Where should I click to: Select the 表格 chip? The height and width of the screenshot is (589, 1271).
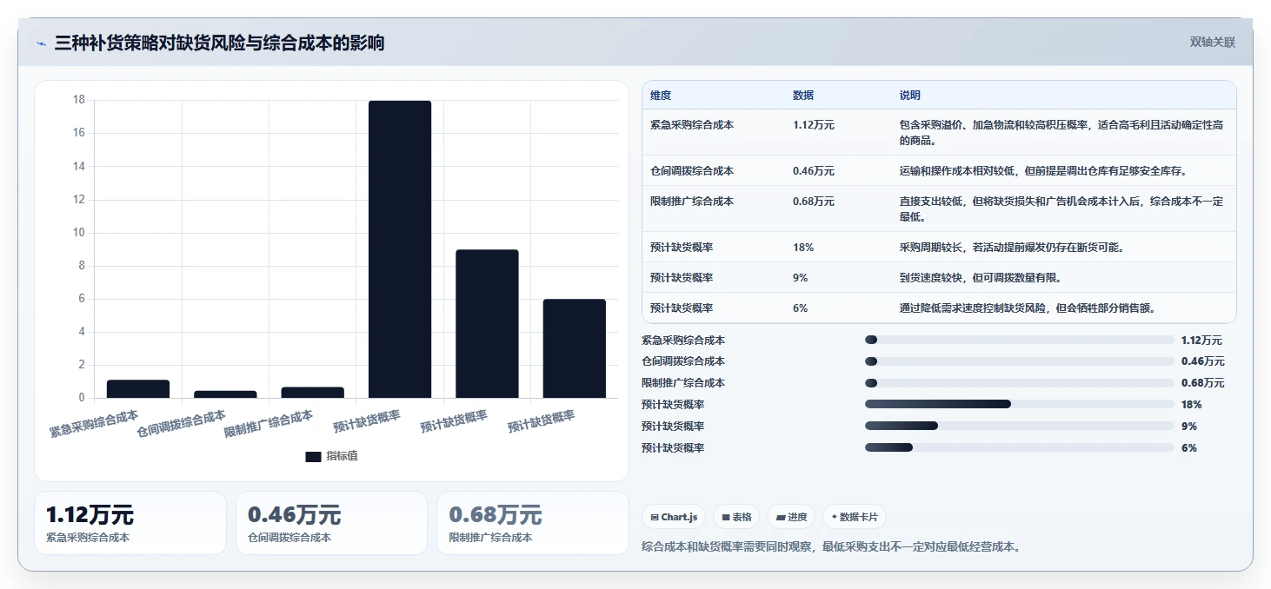(x=736, y=517)
